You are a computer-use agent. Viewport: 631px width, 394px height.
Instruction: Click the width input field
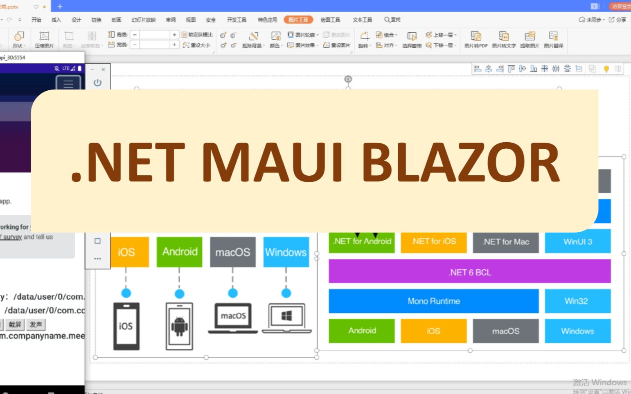tap(155, 45)
